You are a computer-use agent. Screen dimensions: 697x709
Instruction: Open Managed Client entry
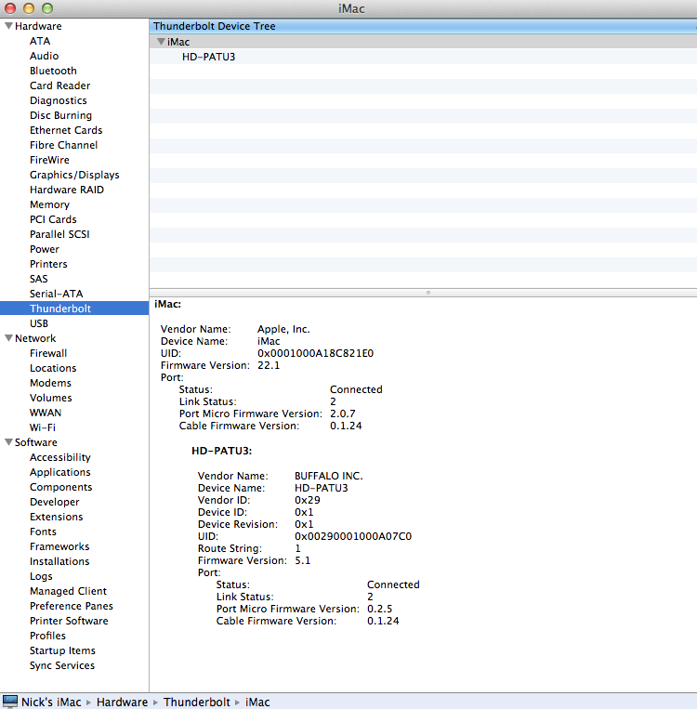pos(68,591)
